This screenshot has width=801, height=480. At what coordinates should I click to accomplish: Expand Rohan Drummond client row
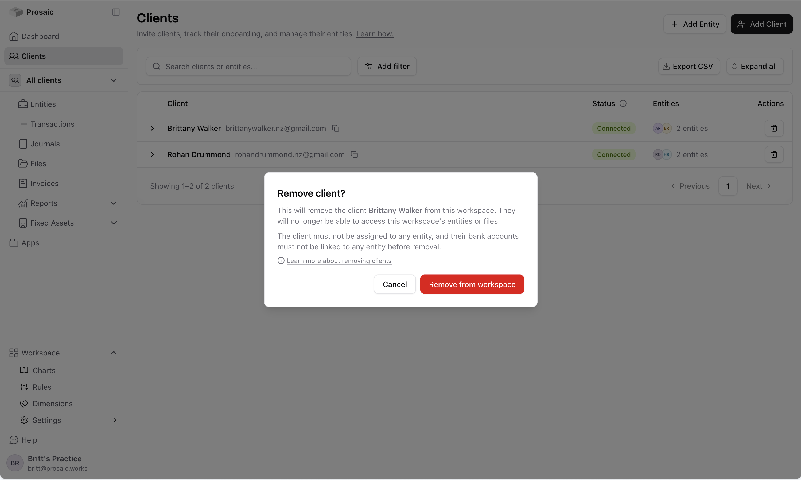(152, 154)
